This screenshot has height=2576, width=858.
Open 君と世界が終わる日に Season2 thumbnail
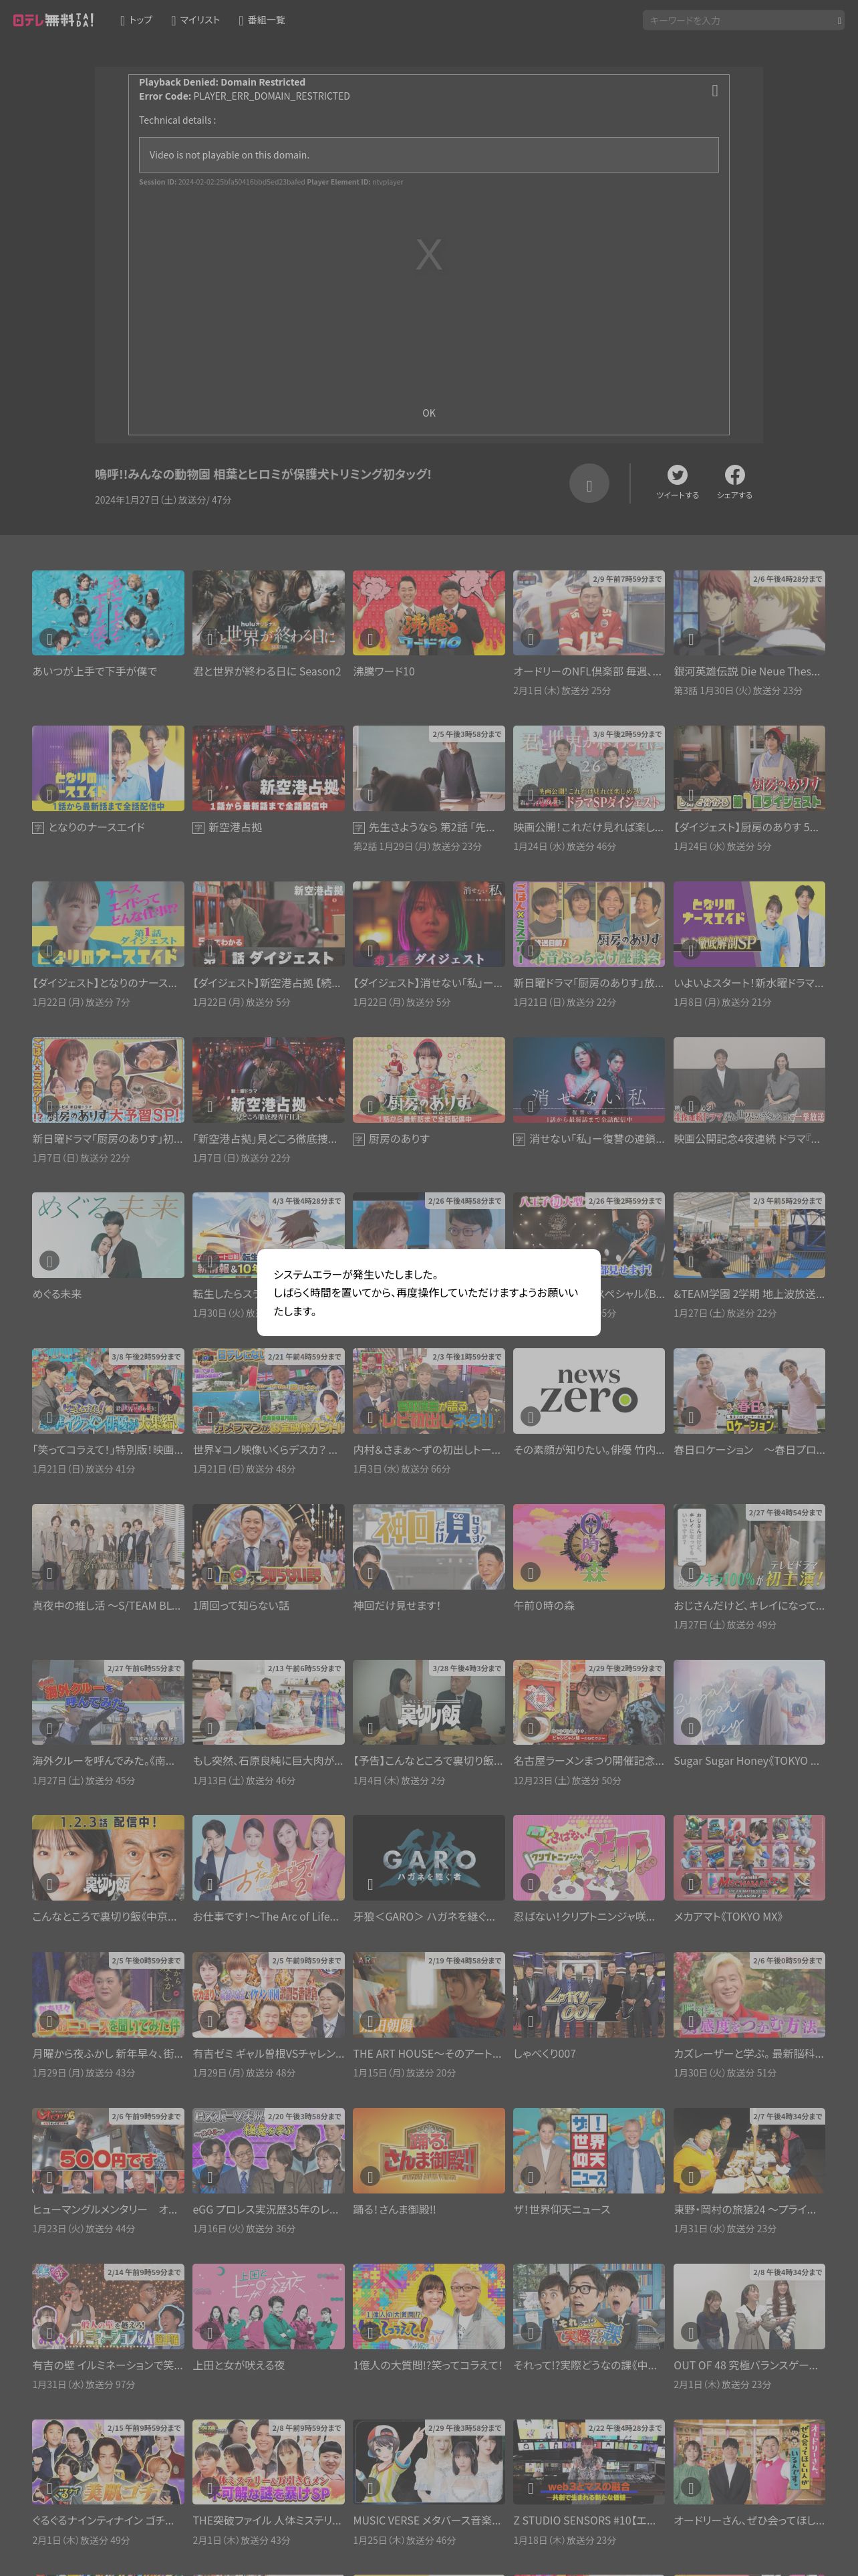pos(269,613)
